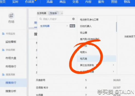The width and height of the screenshot is (135, 96).
Task: Expand 其它生活家电 submenu arrow
Action: pyautogui.click(x=113, y=65)
